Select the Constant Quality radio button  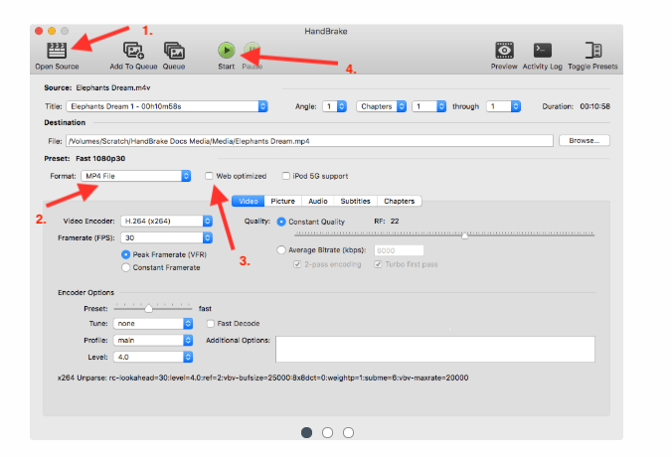click(x=281, y=222)
